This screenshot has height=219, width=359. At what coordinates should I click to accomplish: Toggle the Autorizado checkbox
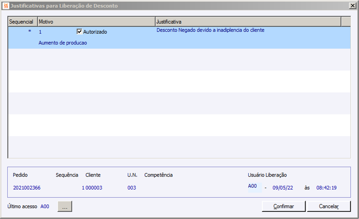79,32
